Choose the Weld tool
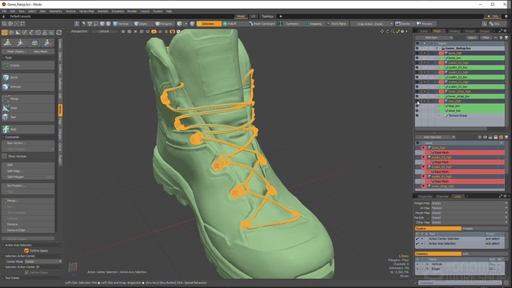 click(28, 108)
